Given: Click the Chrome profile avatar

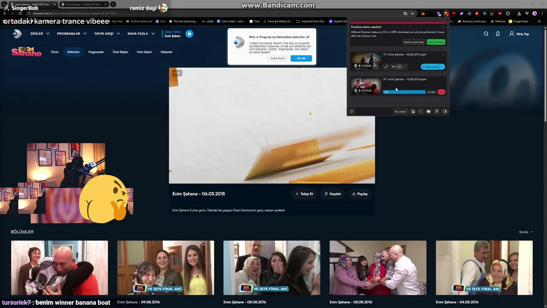Looking at the screenshot, I should tap(535, 13).
